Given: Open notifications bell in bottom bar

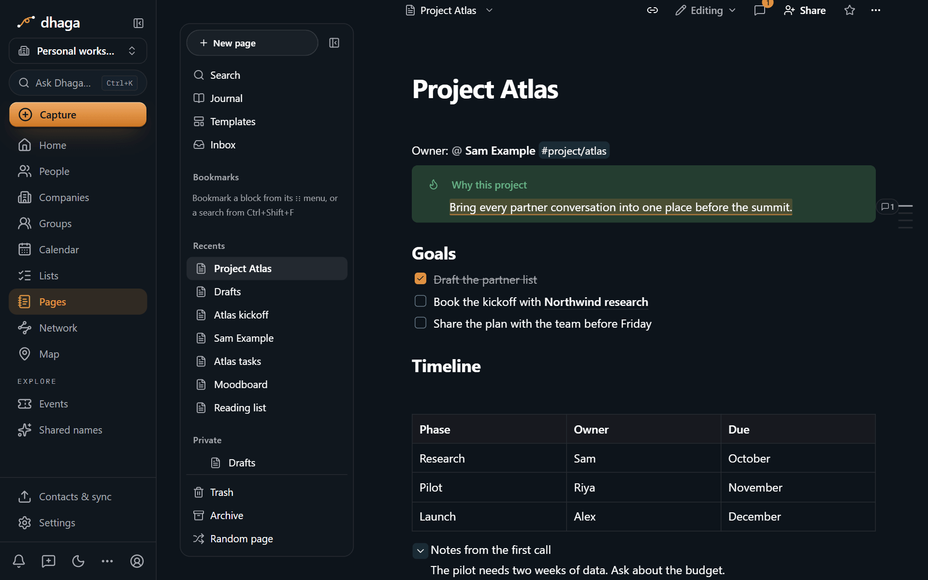Looking at the screenshot, I should (19, 561).
